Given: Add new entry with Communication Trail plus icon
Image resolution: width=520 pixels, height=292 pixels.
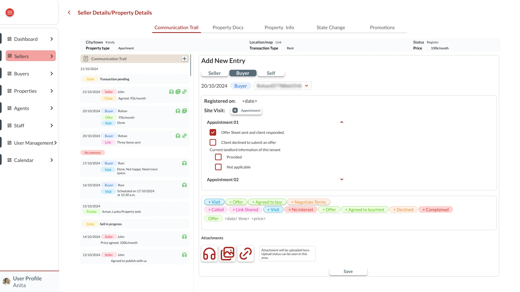Looking at the screenshot, I should coord(184,59).
